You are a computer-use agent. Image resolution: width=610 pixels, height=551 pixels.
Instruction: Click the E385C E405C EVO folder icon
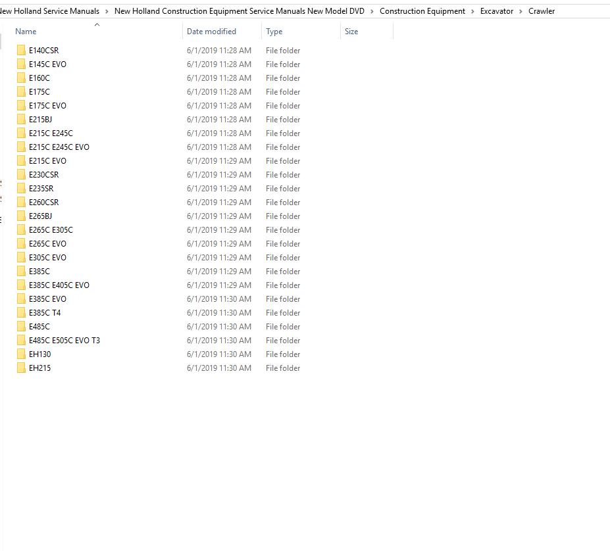[x=22, y=285]
